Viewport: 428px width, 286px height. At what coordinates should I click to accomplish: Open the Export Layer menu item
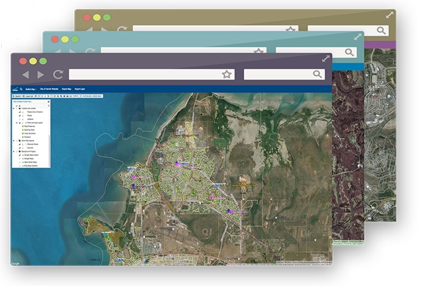(80, 89)
